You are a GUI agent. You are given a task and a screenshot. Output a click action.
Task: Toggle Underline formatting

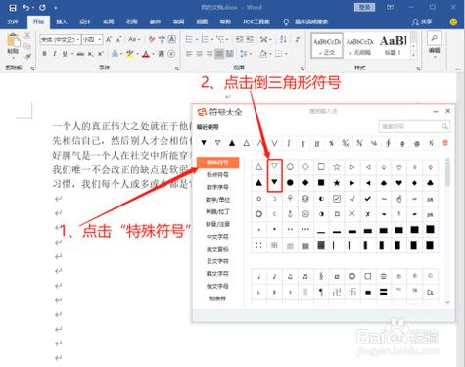65,54
